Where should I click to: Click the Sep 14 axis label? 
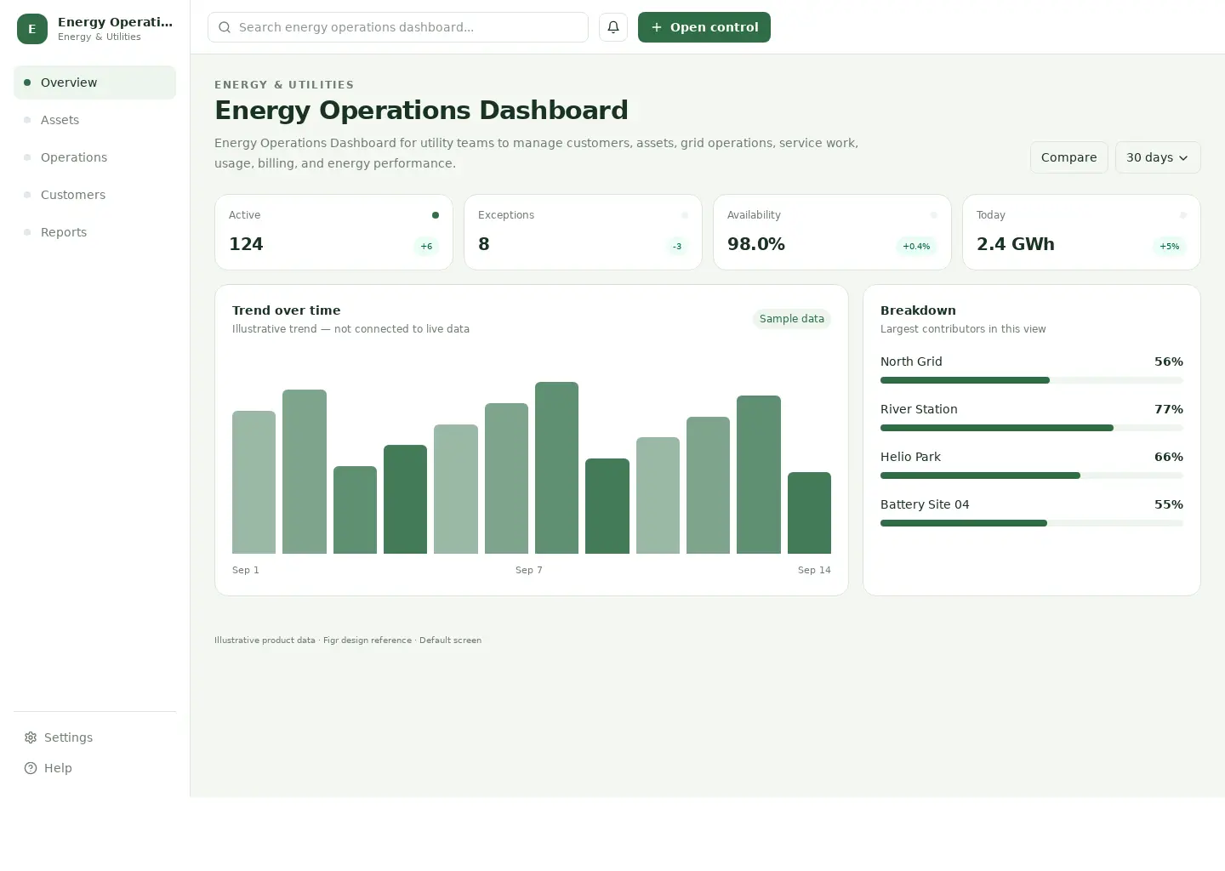coord(814,570)
